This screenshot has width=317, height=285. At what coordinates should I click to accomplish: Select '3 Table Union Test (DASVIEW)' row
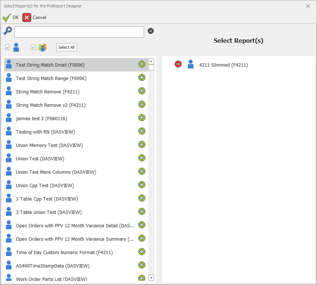[x=76, y=212]
